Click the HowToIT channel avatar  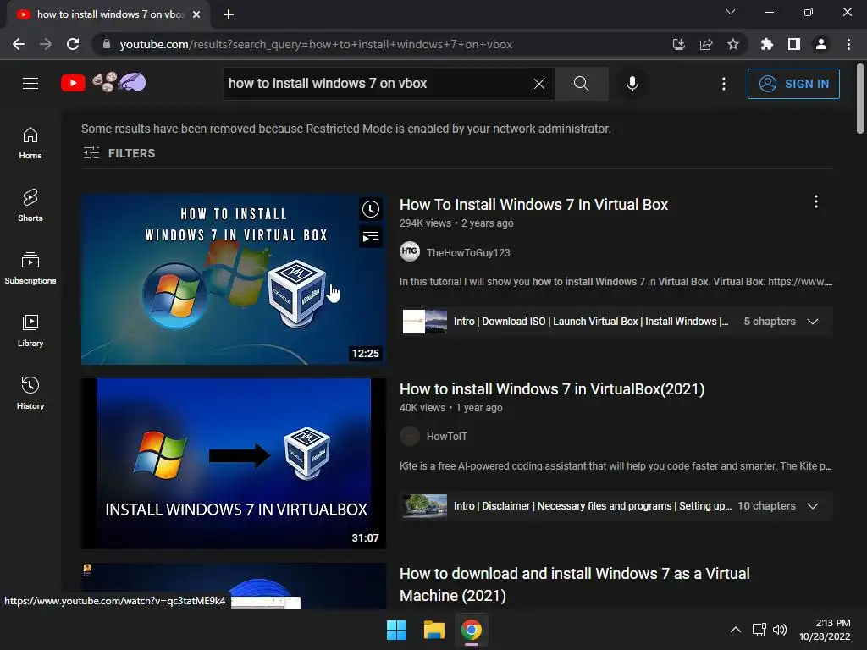[x=410, y=436]
